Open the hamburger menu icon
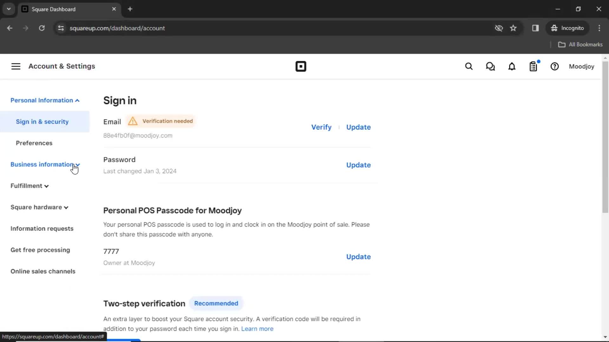This screenshot has height=342, width=609. pos(16,66)
